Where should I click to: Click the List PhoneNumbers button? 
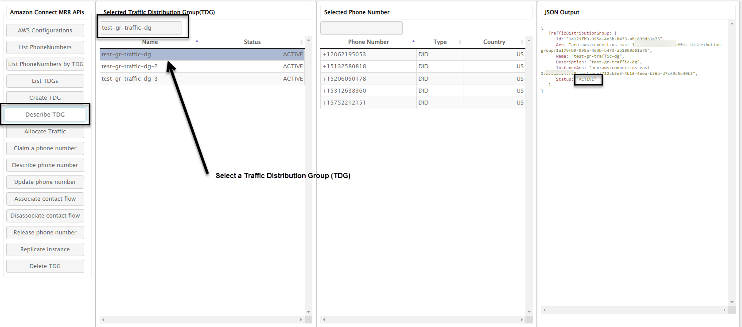point(45,47)
